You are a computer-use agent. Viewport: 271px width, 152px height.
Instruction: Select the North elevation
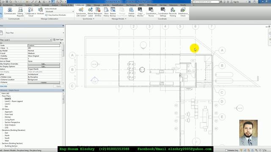point(7,136)
